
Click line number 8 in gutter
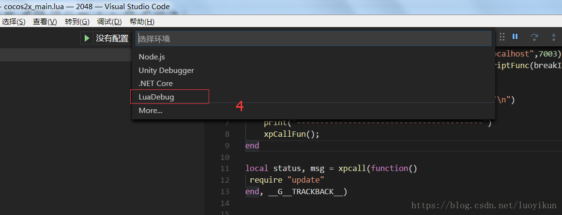pos(227,134)
